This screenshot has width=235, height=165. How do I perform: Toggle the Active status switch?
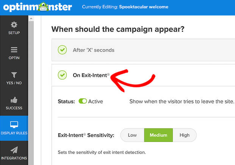point(83,101)
